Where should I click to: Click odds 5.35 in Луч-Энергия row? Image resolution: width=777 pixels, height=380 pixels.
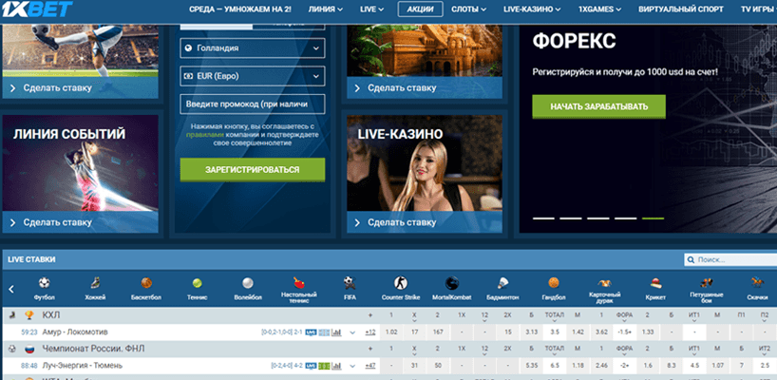click(532, 366)
